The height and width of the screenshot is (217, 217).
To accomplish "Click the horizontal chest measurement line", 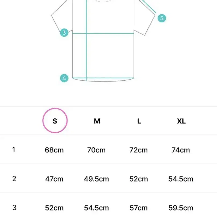I will tap(103, 33).
